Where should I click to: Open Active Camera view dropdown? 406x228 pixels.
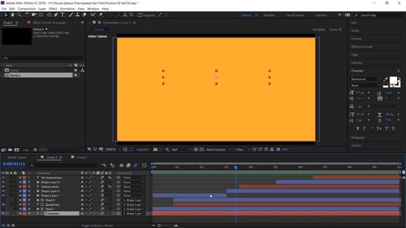coord(218,149)
